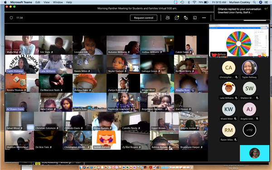
Task: Click Malia May's muted video tile
Action: (22, 45)
